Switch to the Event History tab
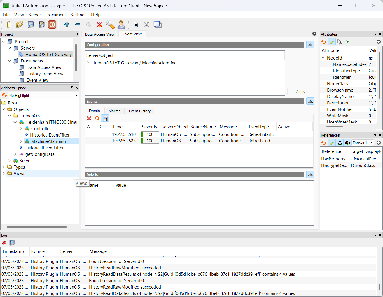This screenshot has width=383, height=297. (140, 111)
